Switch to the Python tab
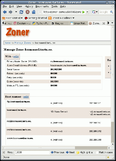Viewport: 116px width, 161px height. coord(41,23)
